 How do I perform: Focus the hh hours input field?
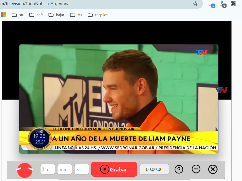[x=48, y=169]
